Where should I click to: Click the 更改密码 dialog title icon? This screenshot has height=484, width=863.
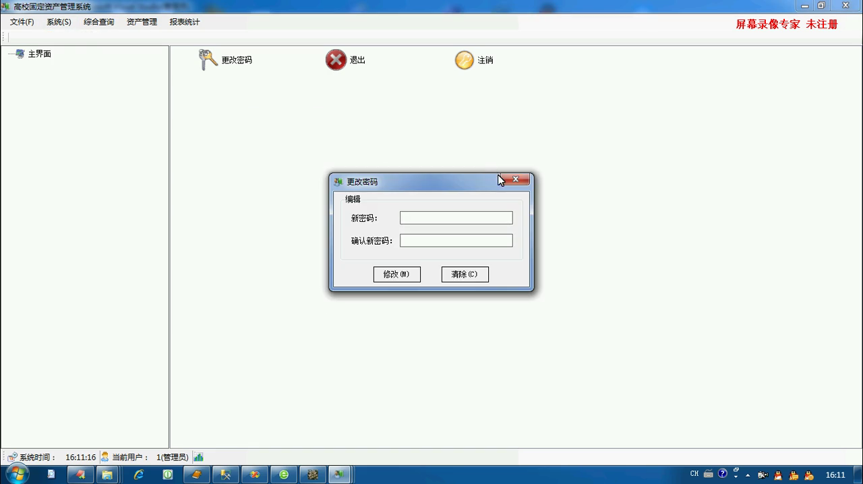point(338,182)
